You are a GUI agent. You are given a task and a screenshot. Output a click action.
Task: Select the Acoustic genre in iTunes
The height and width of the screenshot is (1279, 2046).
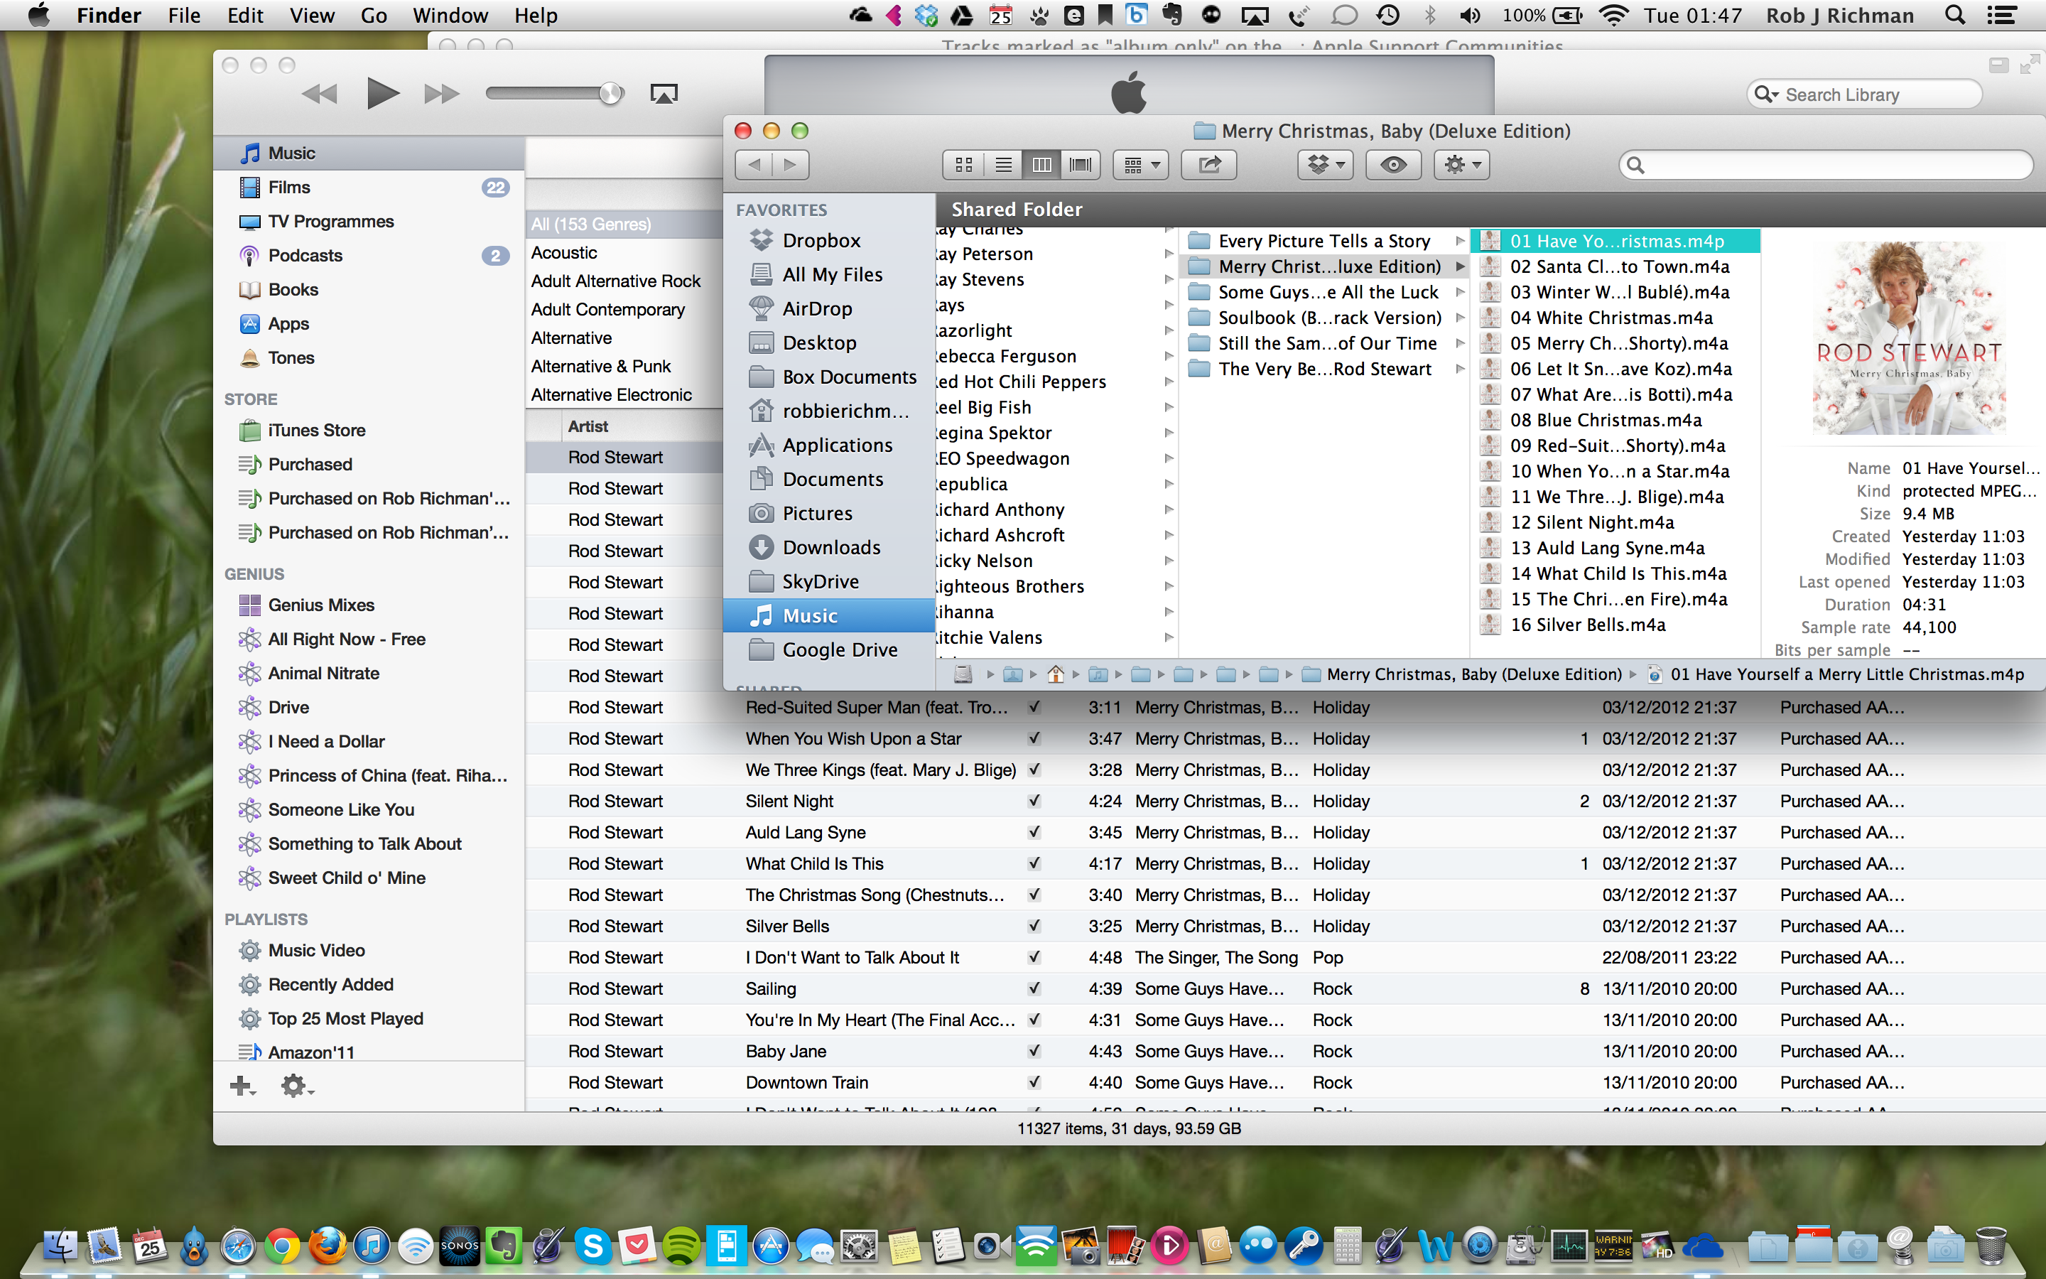click(624, 252)
